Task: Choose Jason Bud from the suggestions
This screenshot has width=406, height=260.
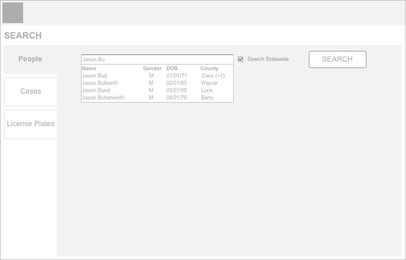Action: tap(95, 76)
